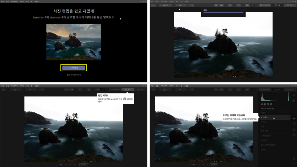
Task: Click the 도구는 여기에 있습니다 tooltip
Action: tap(240, 117)
